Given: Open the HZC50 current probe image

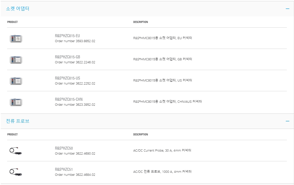Looking at the screenshot, I should point(15,151).
